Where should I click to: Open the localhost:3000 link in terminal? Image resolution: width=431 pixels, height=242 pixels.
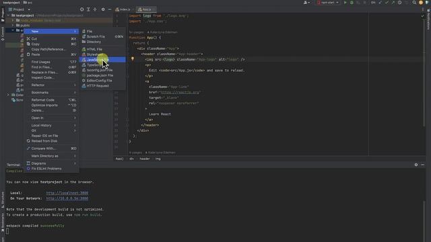67,193
